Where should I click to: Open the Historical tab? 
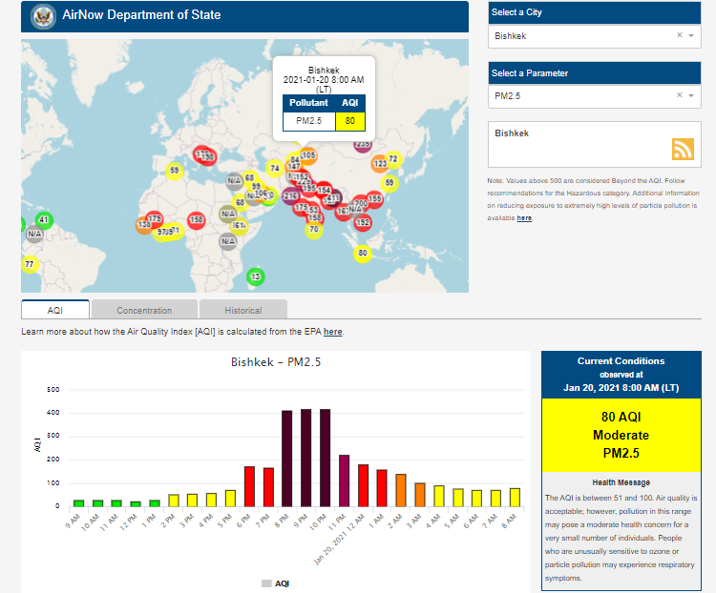[242, 310]
